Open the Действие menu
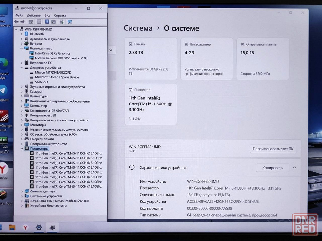 click(34, 15)
